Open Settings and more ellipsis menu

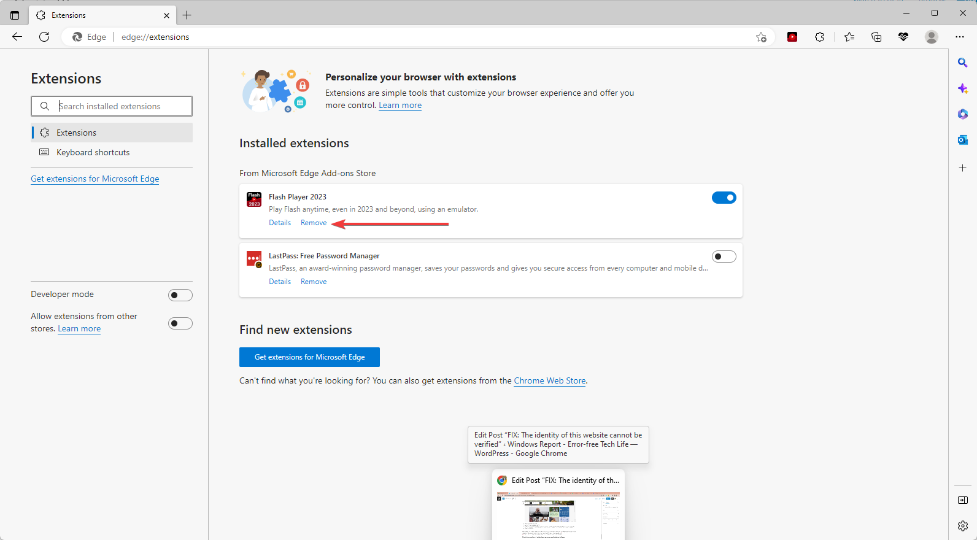tap(960, 37)
